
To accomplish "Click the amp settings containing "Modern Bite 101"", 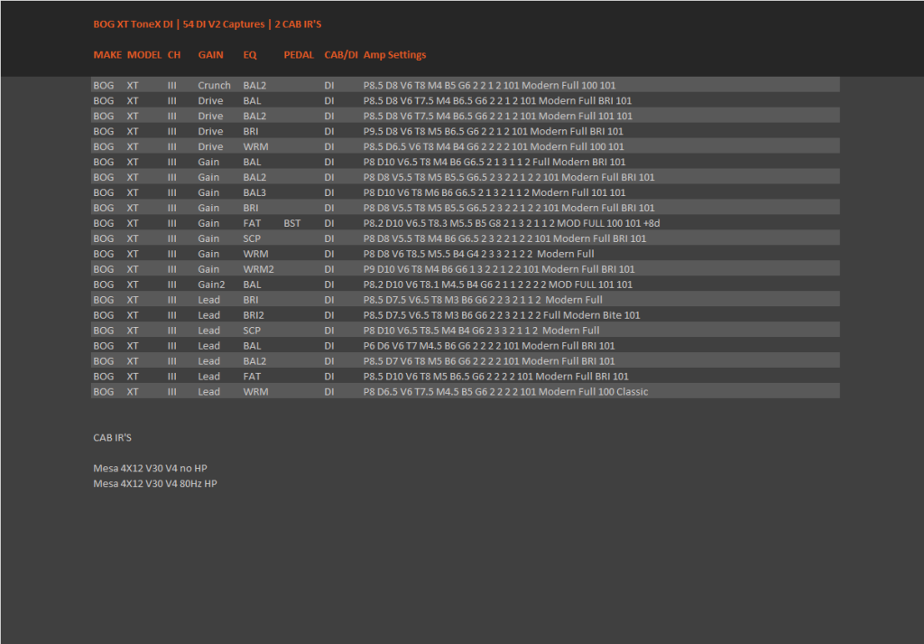I will click(502, 315).
